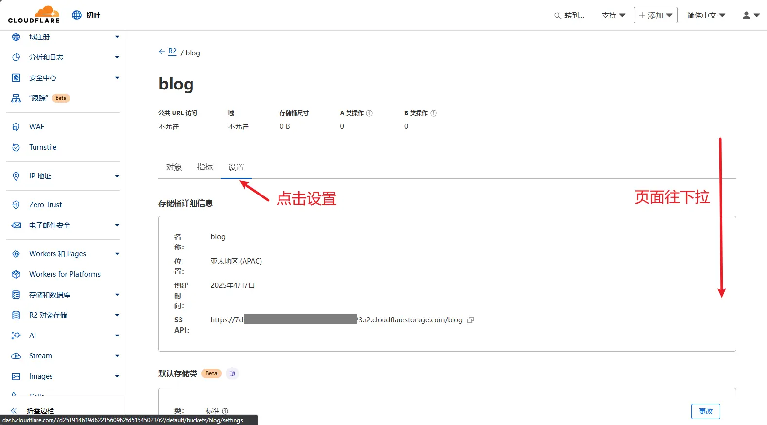
Task: Expand the 电子邮件安全 sidebar section
Action: click(117, 225)
